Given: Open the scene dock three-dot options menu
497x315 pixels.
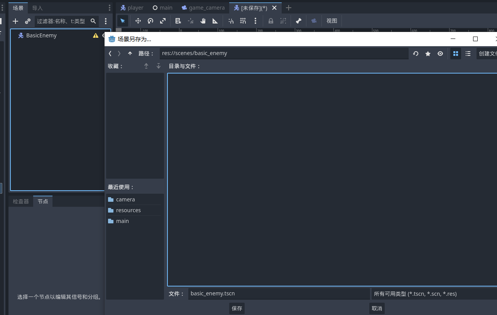Looking at the screenshot, I should (x=110, y=8).
